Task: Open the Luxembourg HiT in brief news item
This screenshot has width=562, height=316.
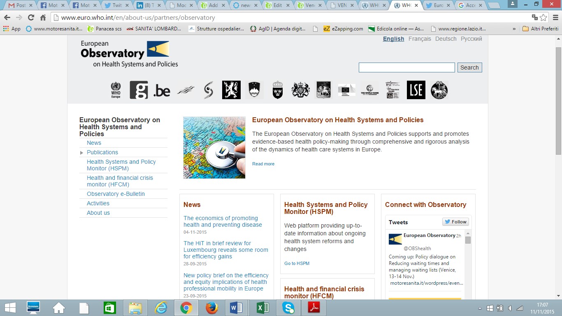Action: point(226,250)
